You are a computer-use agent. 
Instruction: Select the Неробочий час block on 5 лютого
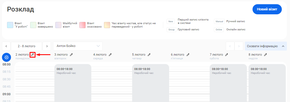point(150,83)
